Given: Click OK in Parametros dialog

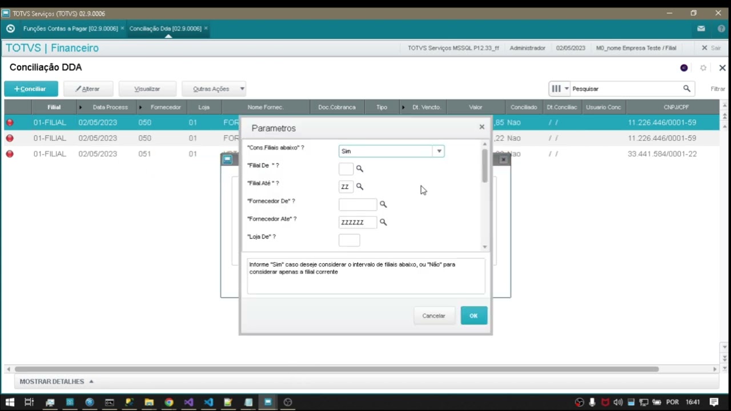Looking at the screenshot, I should [473, 316].
